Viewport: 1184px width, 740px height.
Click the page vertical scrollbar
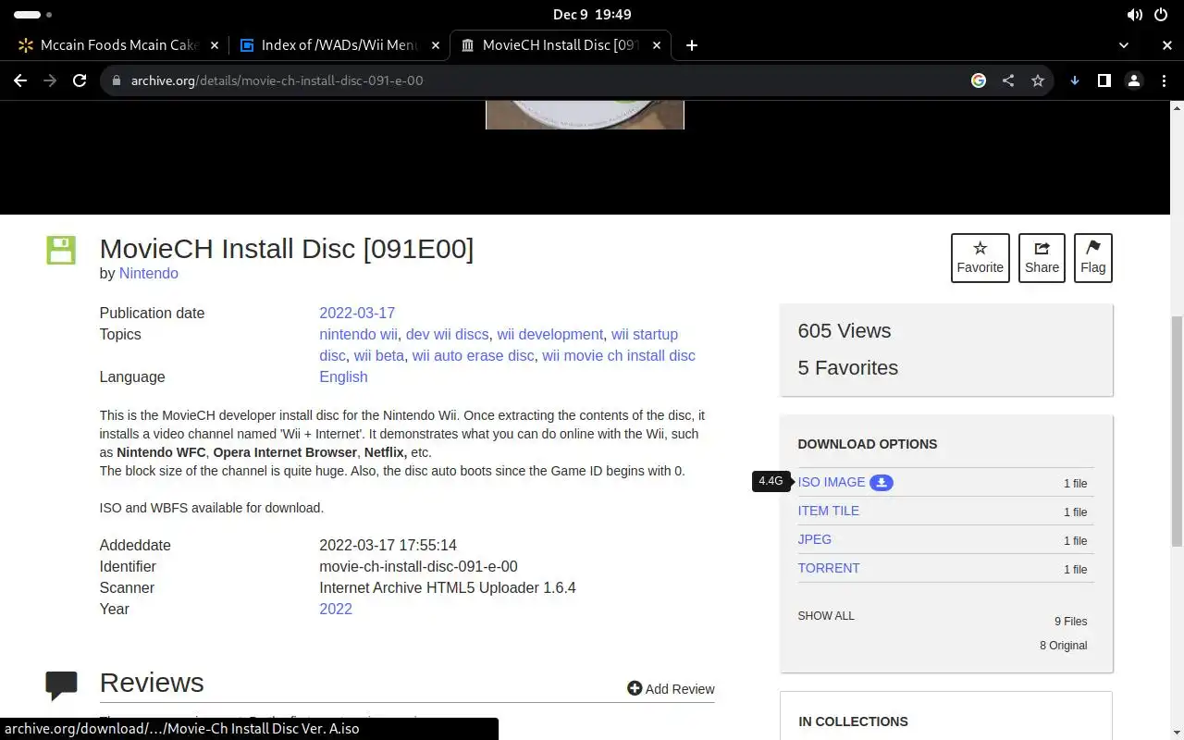click(1177, 430)
